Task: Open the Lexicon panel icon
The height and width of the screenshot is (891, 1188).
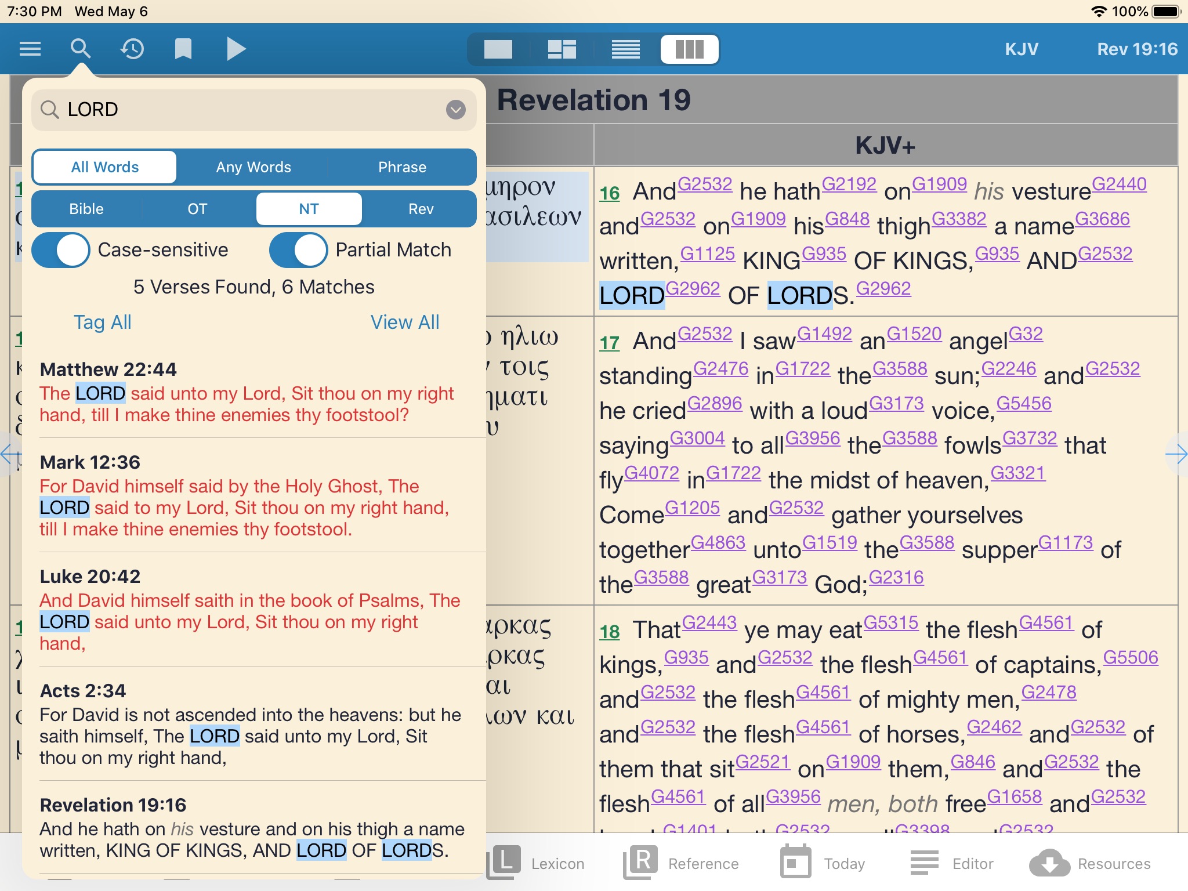Action: point(504,863)
